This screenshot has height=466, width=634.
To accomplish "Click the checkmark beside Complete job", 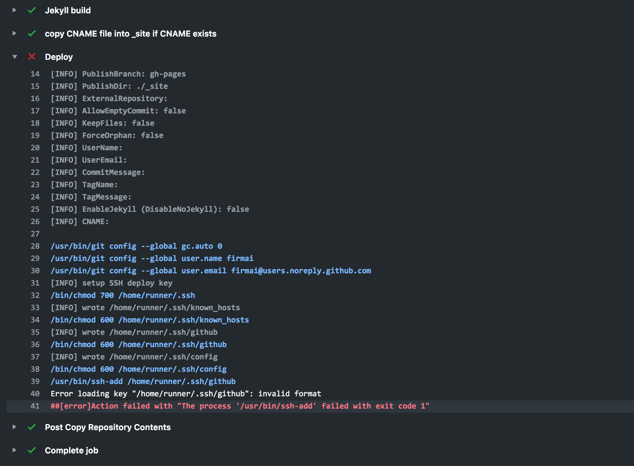I will coord(32,450).
